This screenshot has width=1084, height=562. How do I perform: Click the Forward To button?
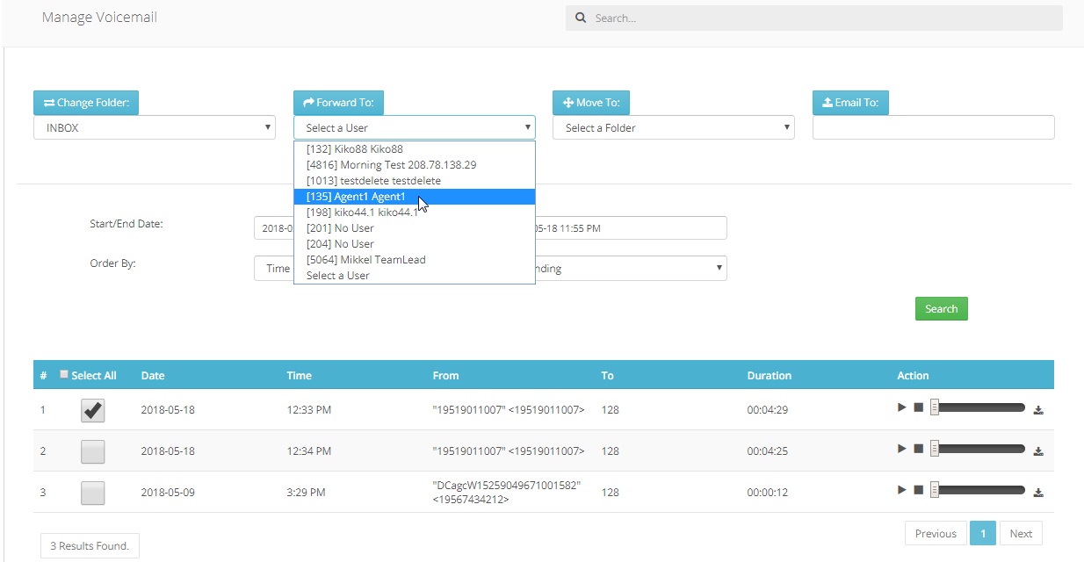338,103
